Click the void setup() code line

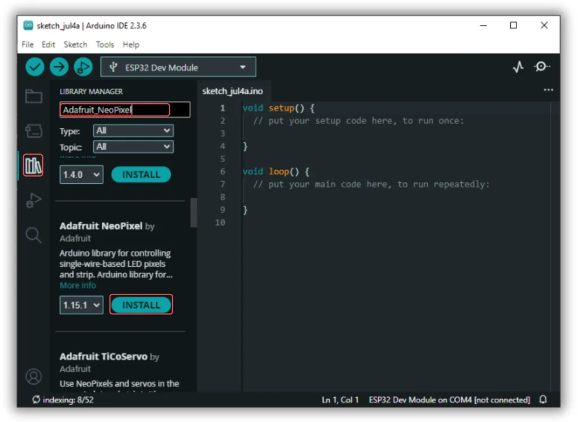[279, 108]
